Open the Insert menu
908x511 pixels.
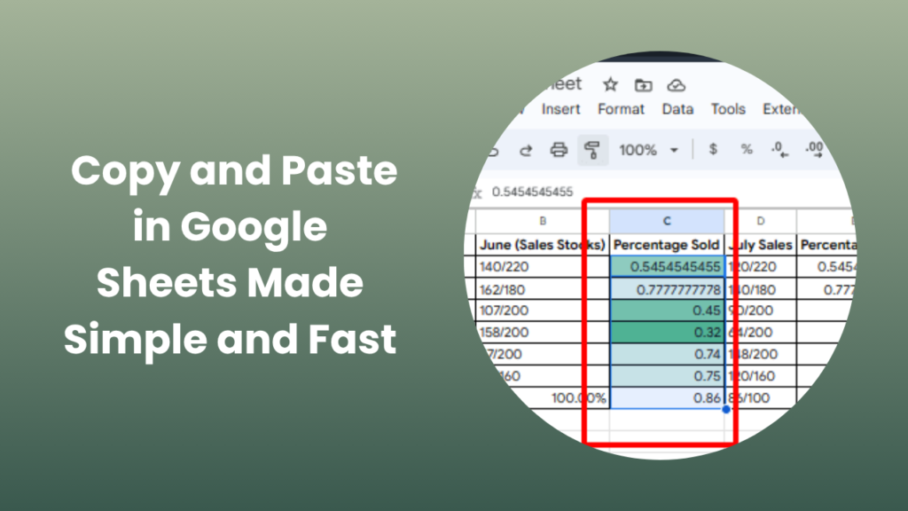click(560, 109)
